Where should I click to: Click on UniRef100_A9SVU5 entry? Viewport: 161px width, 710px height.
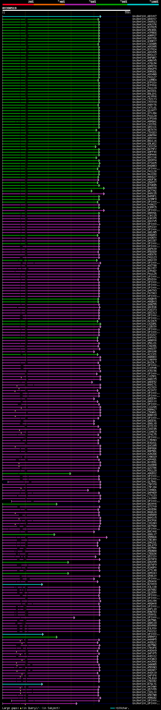click(x=144, y=52)
